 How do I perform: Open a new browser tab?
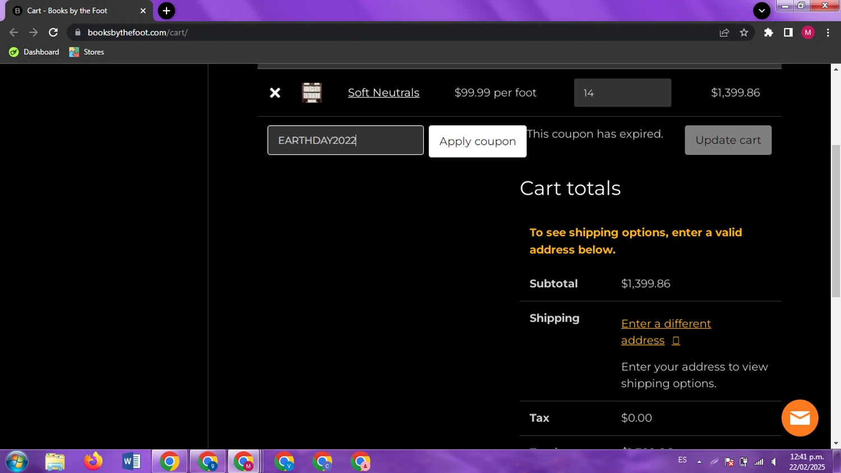tap(167, 11)
